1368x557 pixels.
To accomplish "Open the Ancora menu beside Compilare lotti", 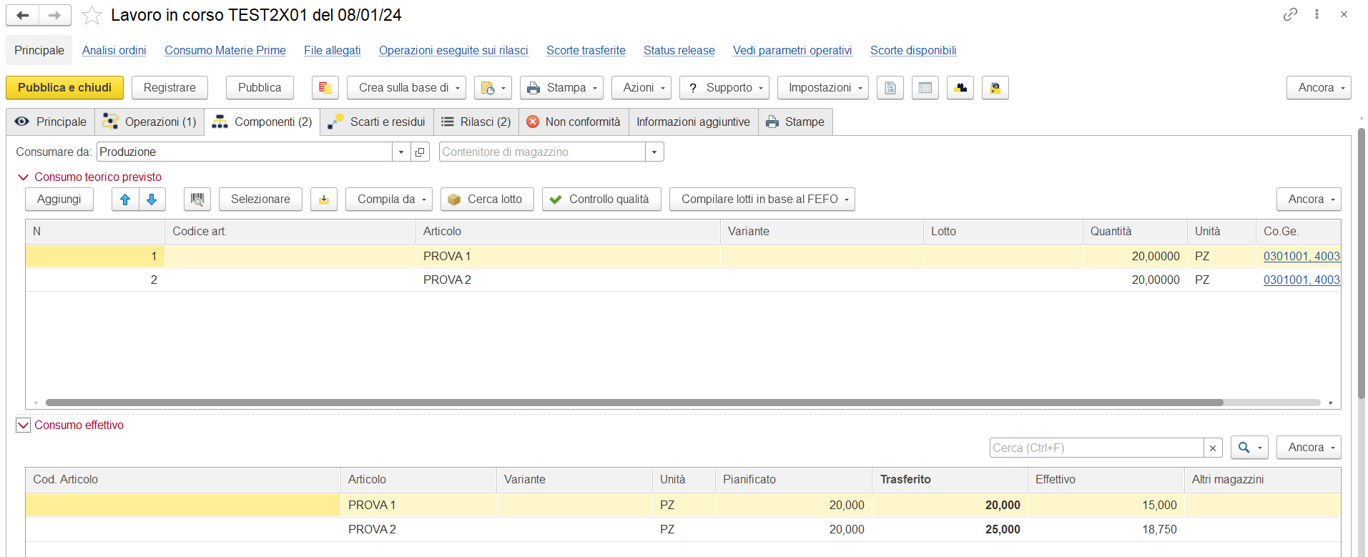I will click(x=1309, y=199).
